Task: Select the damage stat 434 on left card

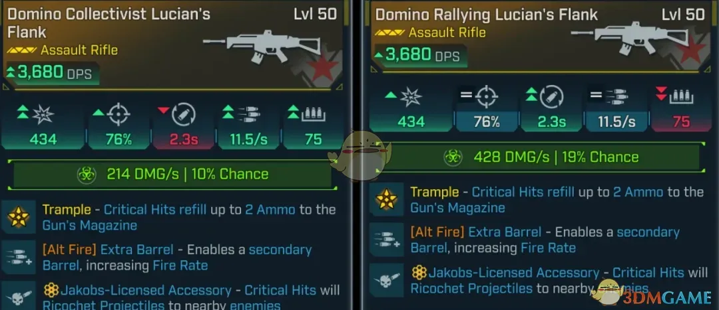Action: point(42,125)
